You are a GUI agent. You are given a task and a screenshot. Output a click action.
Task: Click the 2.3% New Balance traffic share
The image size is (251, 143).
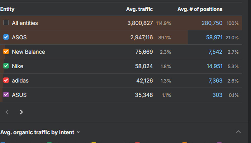[x=165, y=52]
